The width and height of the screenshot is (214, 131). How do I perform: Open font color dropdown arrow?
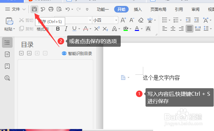coord(142,29)
